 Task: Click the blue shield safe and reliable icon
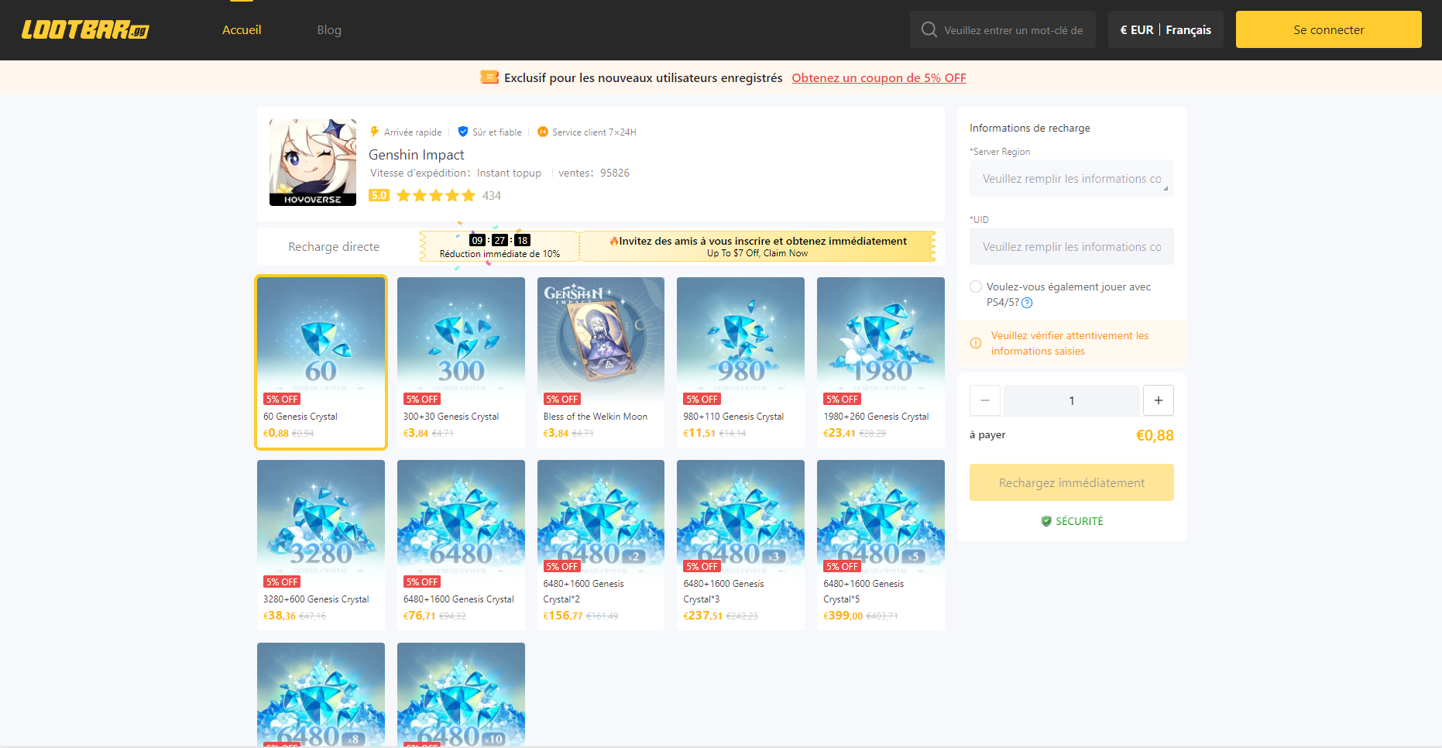pyautogui.click(x=463, y=132)
